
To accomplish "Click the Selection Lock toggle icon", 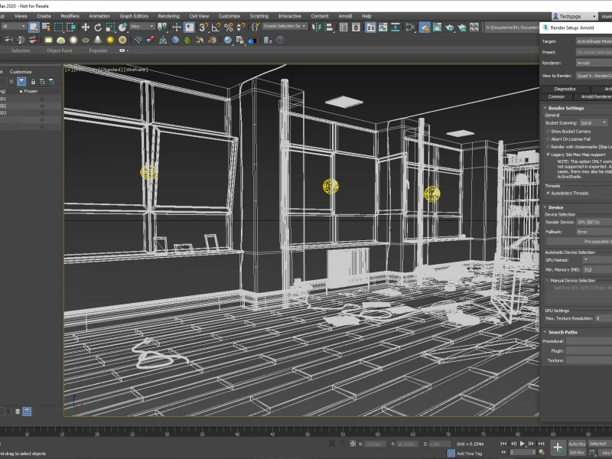I will tap(342, 444).
